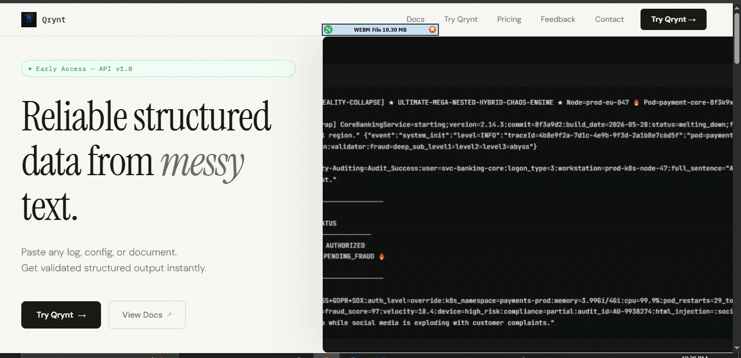The width and height of the screenshot is (741, 358).
Task: Open the Contact navigation link
Action: click(609, 19)
